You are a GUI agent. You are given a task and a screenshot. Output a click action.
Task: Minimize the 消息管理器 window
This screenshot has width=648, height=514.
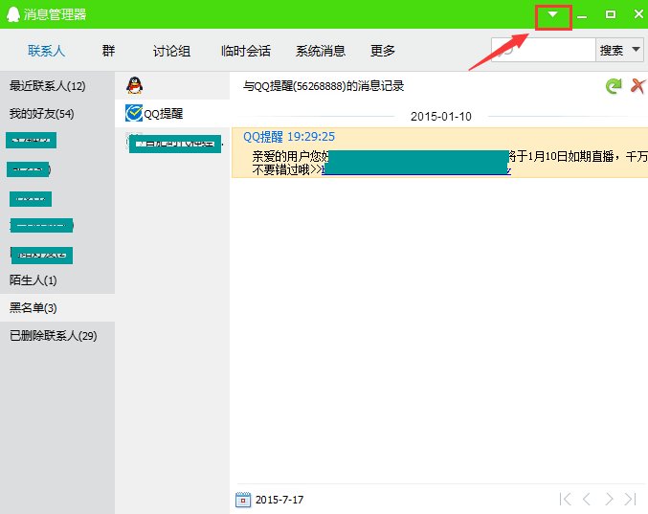click(582, 15)
